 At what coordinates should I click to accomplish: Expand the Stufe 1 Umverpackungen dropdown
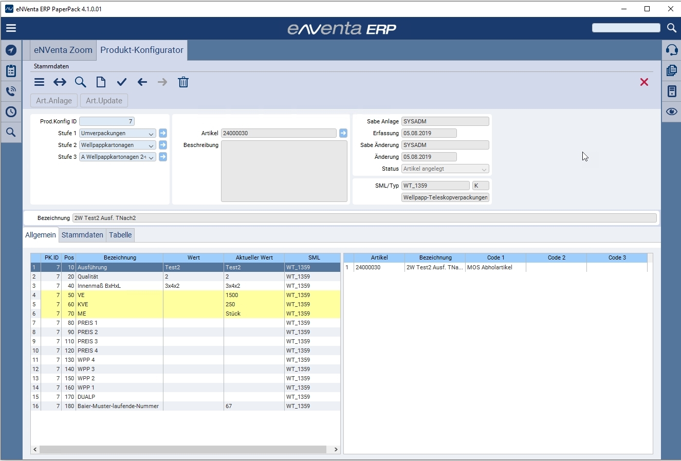(151, 134)
